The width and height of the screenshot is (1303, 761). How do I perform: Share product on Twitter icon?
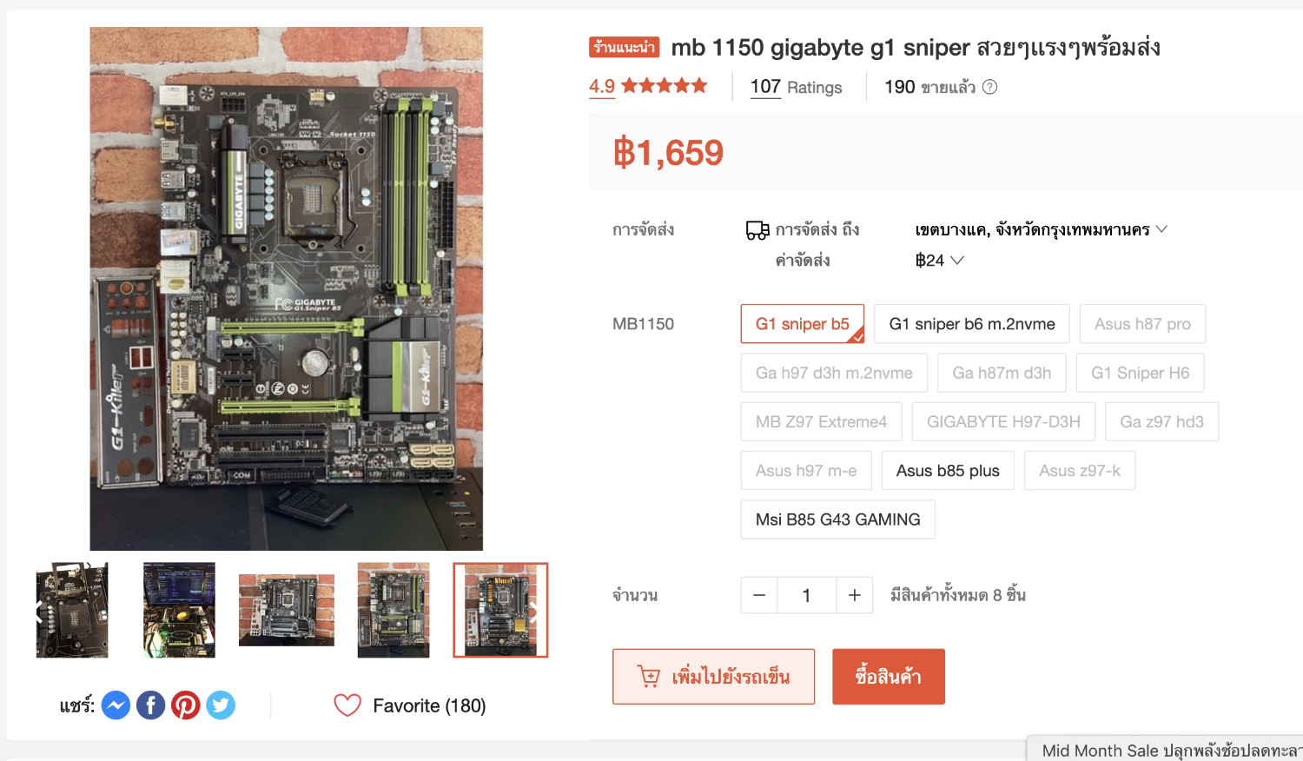point(220,705)
